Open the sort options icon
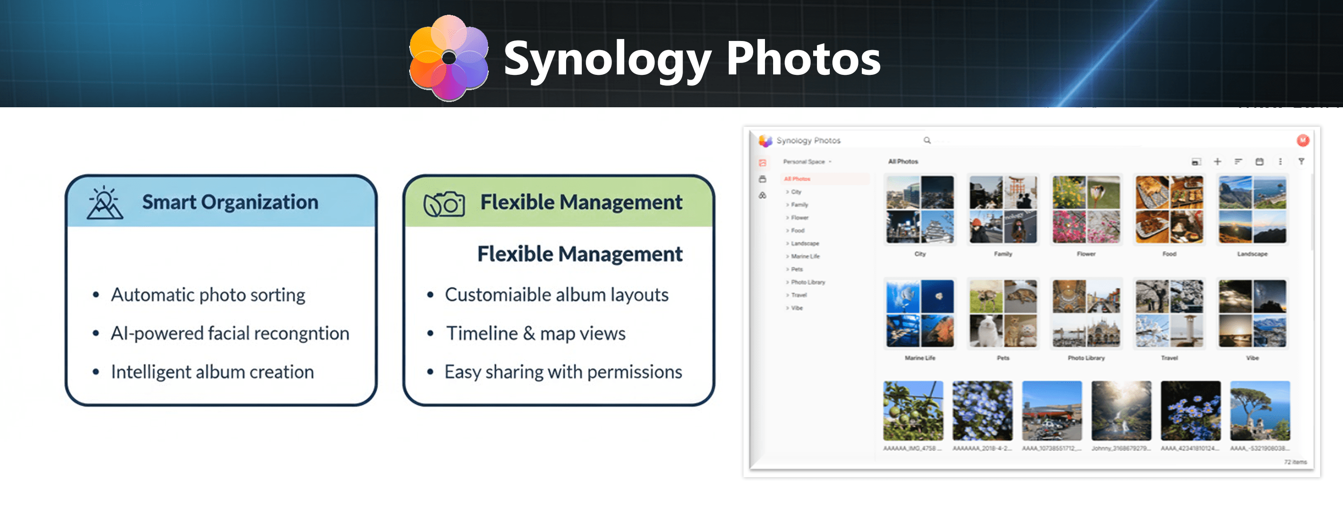The height and width of the screenshot is (522, 1343). [x=1238, y=162]
